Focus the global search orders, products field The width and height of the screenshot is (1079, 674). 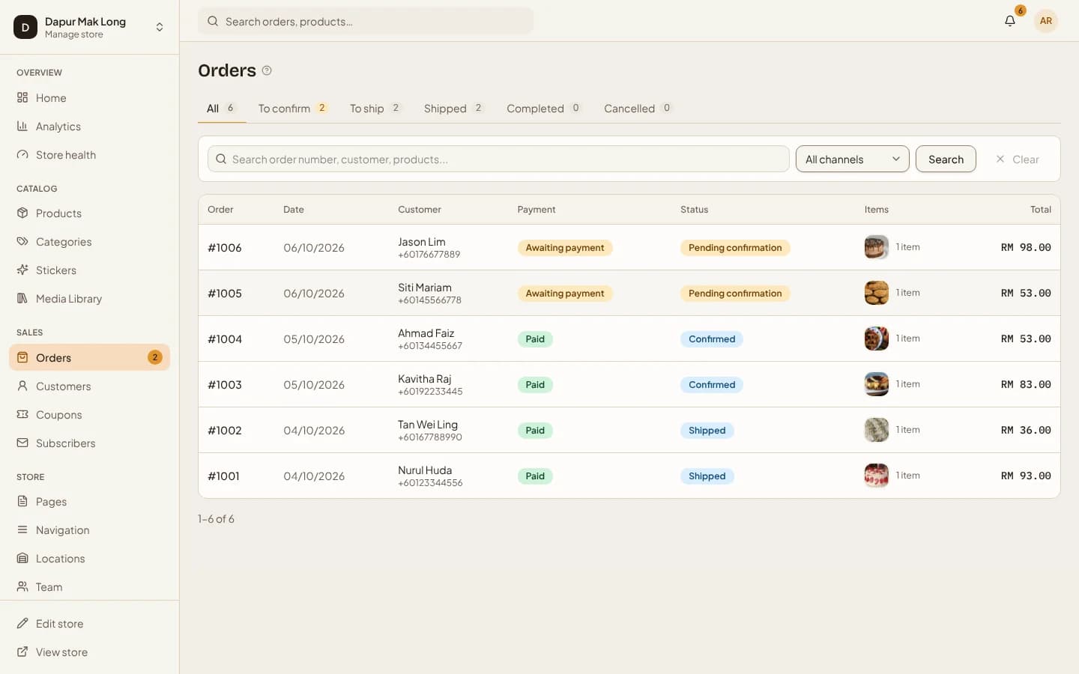click(x=366, y=21)
